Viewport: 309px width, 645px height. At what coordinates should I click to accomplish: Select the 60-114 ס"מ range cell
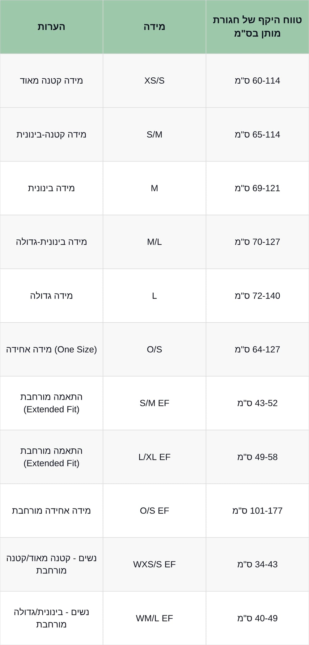point(257,81)
